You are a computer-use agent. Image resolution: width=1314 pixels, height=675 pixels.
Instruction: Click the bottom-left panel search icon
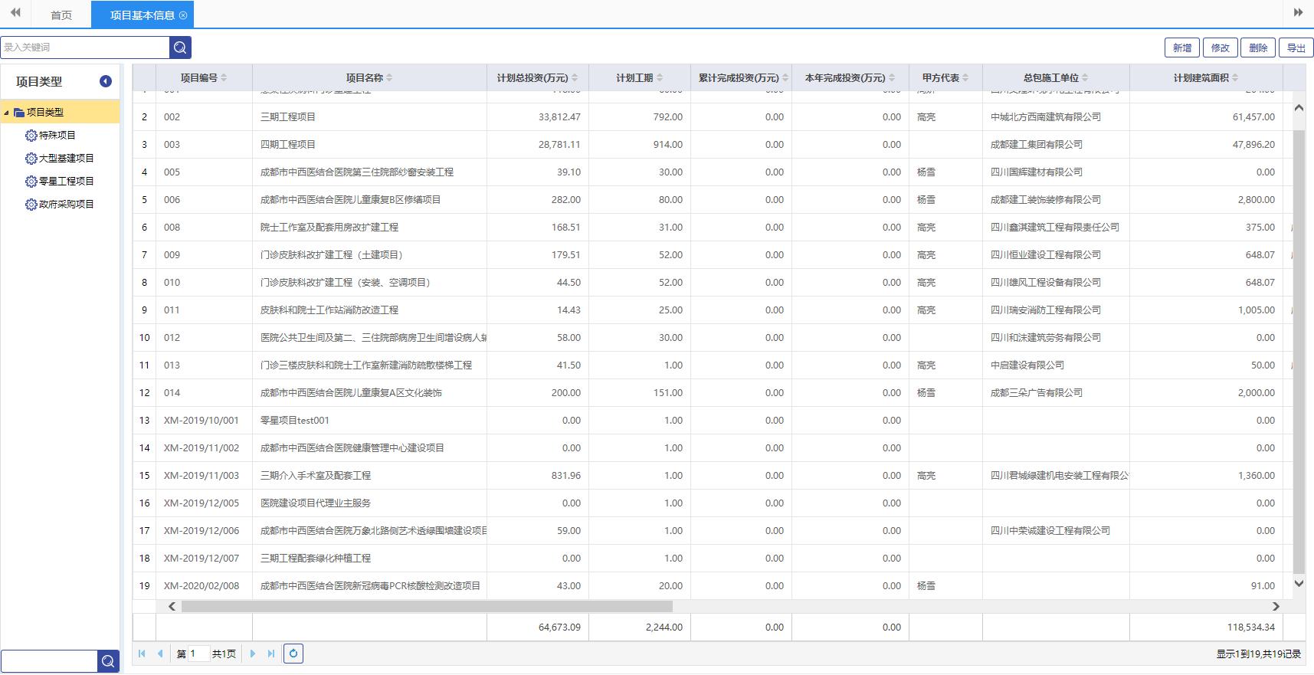coord(108,661)
